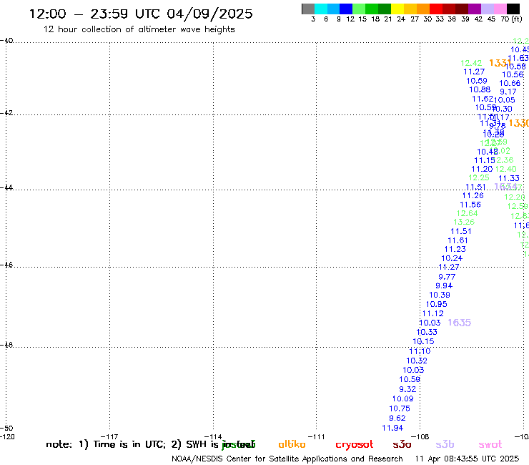The image size is (529, 465).
Task: Click the gray 3 ft legend swatch
Action: point(308,9)
